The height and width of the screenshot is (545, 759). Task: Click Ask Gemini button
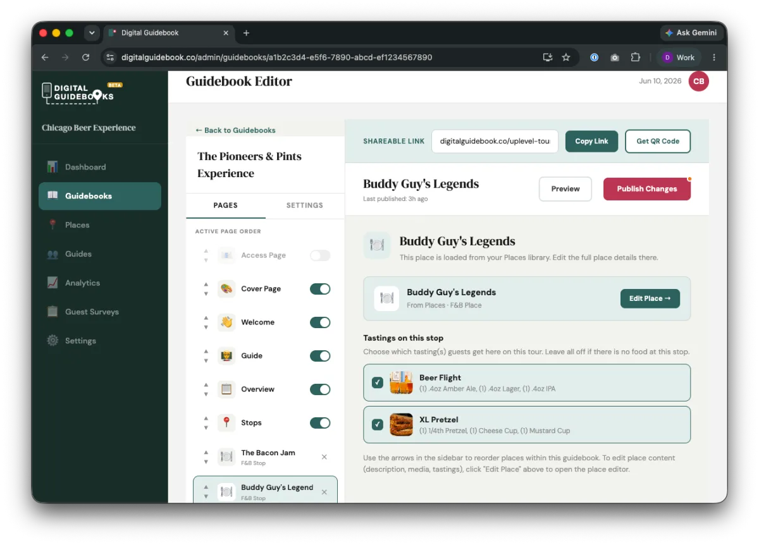pyautogui.click(x=690, y=33)
